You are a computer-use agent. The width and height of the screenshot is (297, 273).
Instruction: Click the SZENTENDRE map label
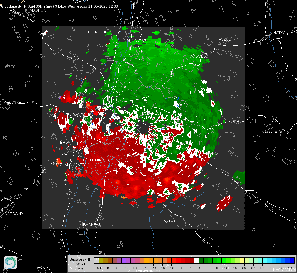click(x=100, y=32)
